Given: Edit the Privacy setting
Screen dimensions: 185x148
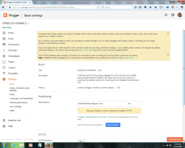Looking at the screenshot, I should (x=118, y=88).
